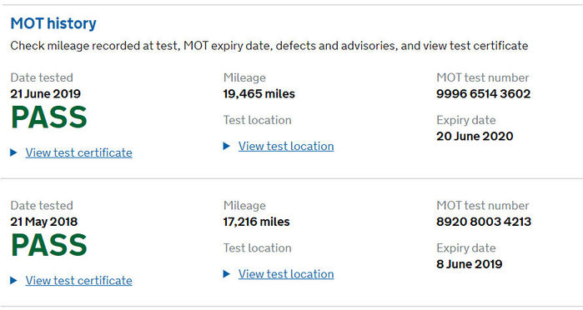Open View test certificate link for June 2019
The image size is (583, 310).
(79, 152)
